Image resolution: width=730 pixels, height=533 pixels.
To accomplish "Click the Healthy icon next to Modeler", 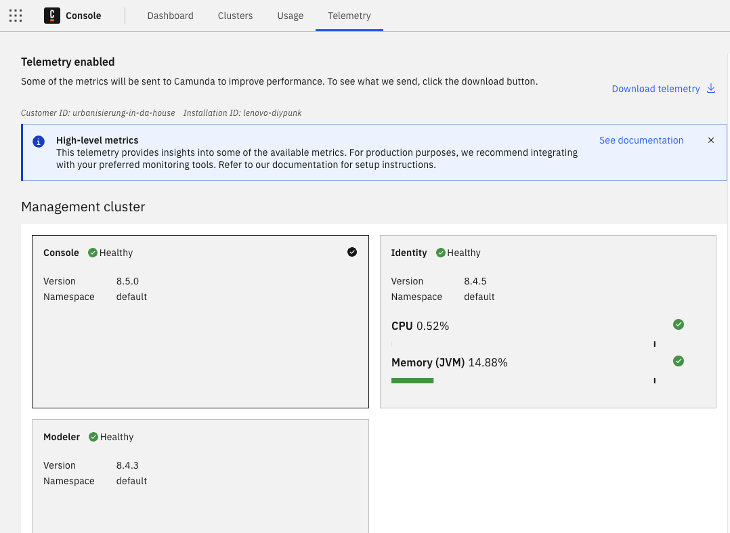I will [93, 437].
